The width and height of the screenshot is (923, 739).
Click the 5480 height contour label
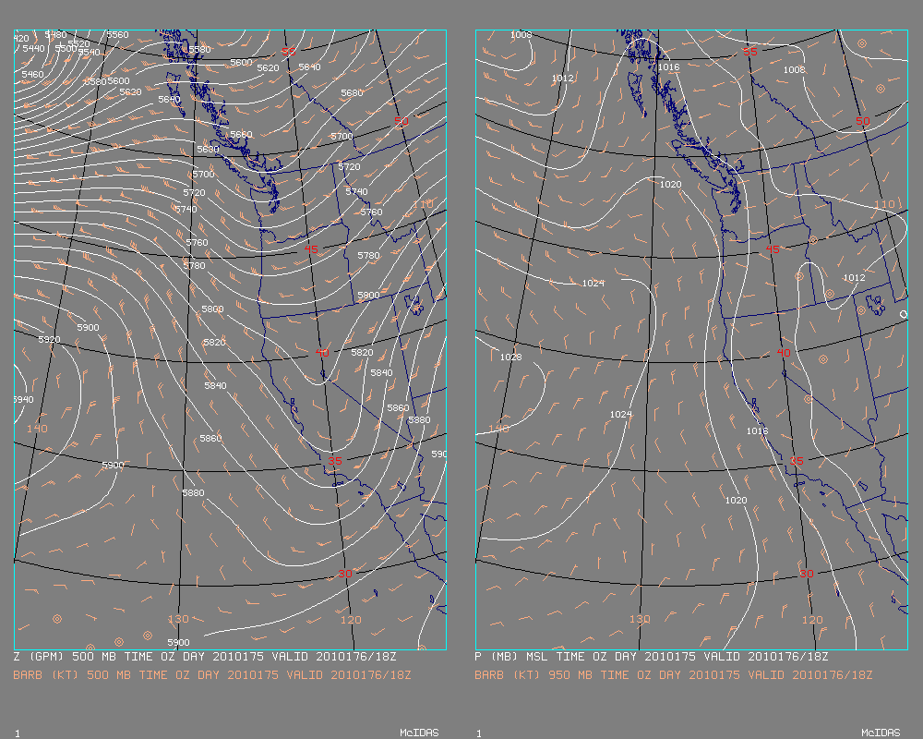pyautogui.click(x=56, y=35)
